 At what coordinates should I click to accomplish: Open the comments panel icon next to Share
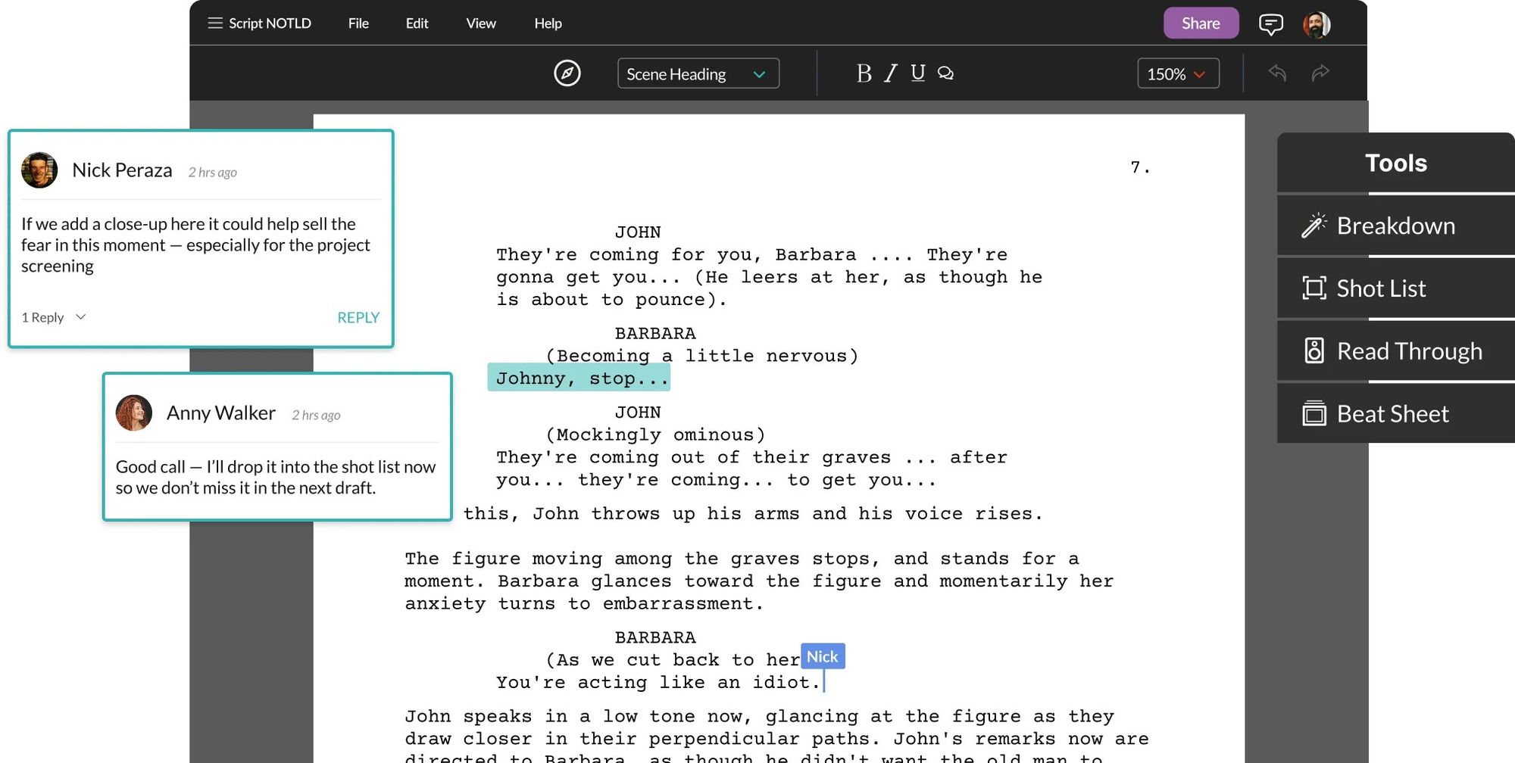(1270, 24)
